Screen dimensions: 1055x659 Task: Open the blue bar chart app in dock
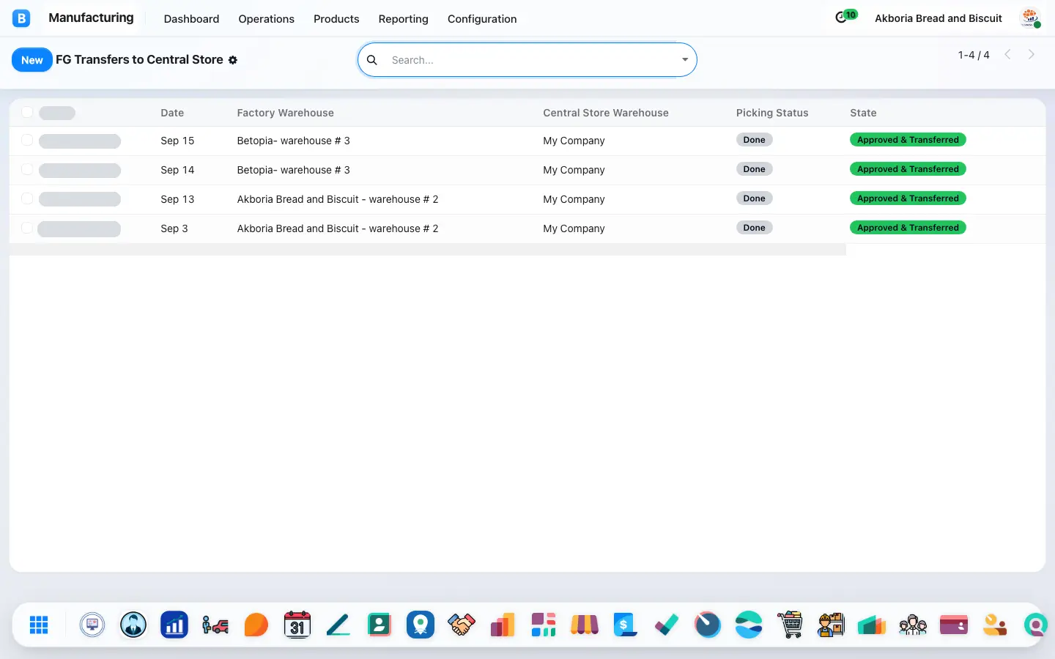(174, 625)
